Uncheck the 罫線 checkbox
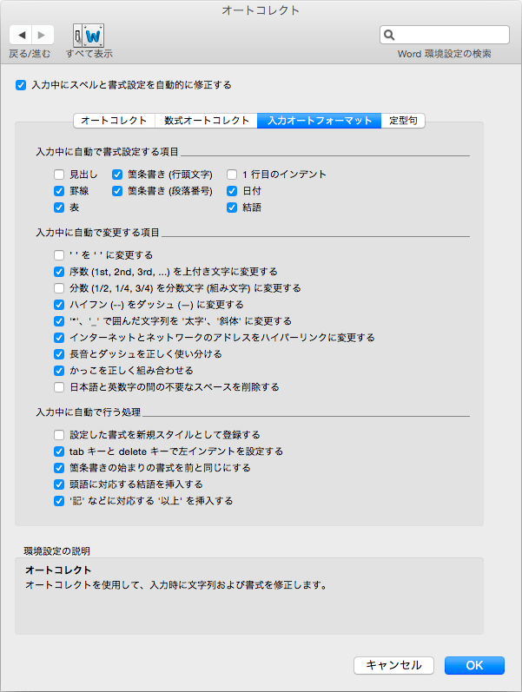Viewport: 522px width, 692px height. click(59, 190)
